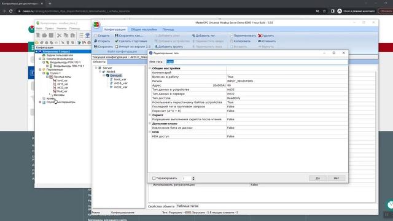Click the blue diamond icon in controller window toolbar

pyautogui.click(x=87, y=36)
